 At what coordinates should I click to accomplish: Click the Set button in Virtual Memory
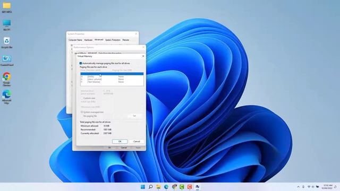[x=134, y=116]
